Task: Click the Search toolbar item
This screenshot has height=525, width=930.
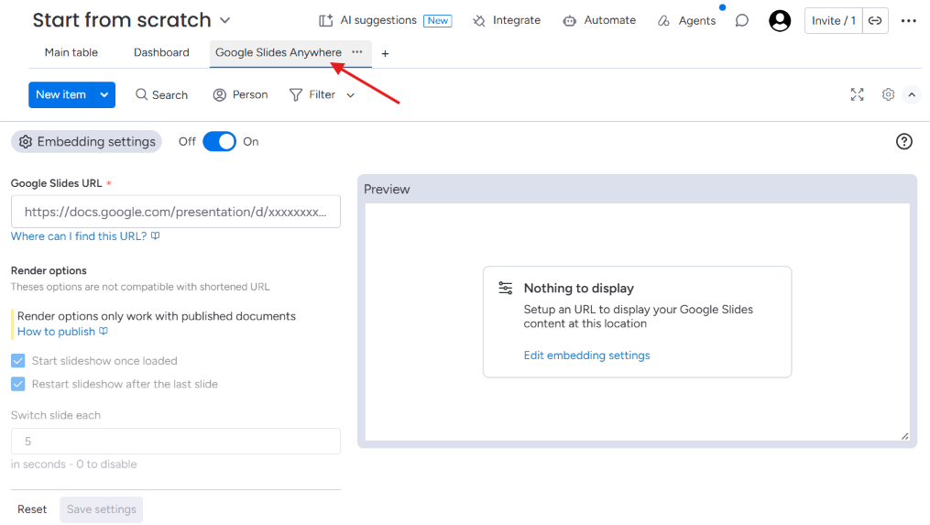Action: pos(161,95)
